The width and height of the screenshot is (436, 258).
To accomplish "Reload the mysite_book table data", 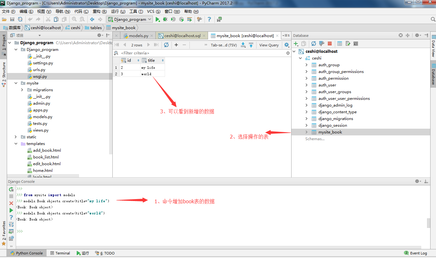I will pos(166,45).
